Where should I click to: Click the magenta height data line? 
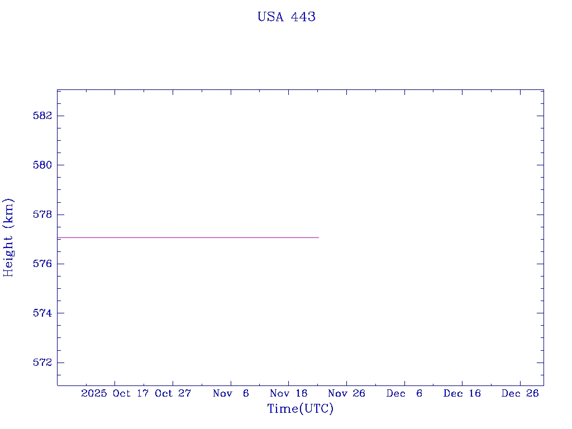point(188,237)
